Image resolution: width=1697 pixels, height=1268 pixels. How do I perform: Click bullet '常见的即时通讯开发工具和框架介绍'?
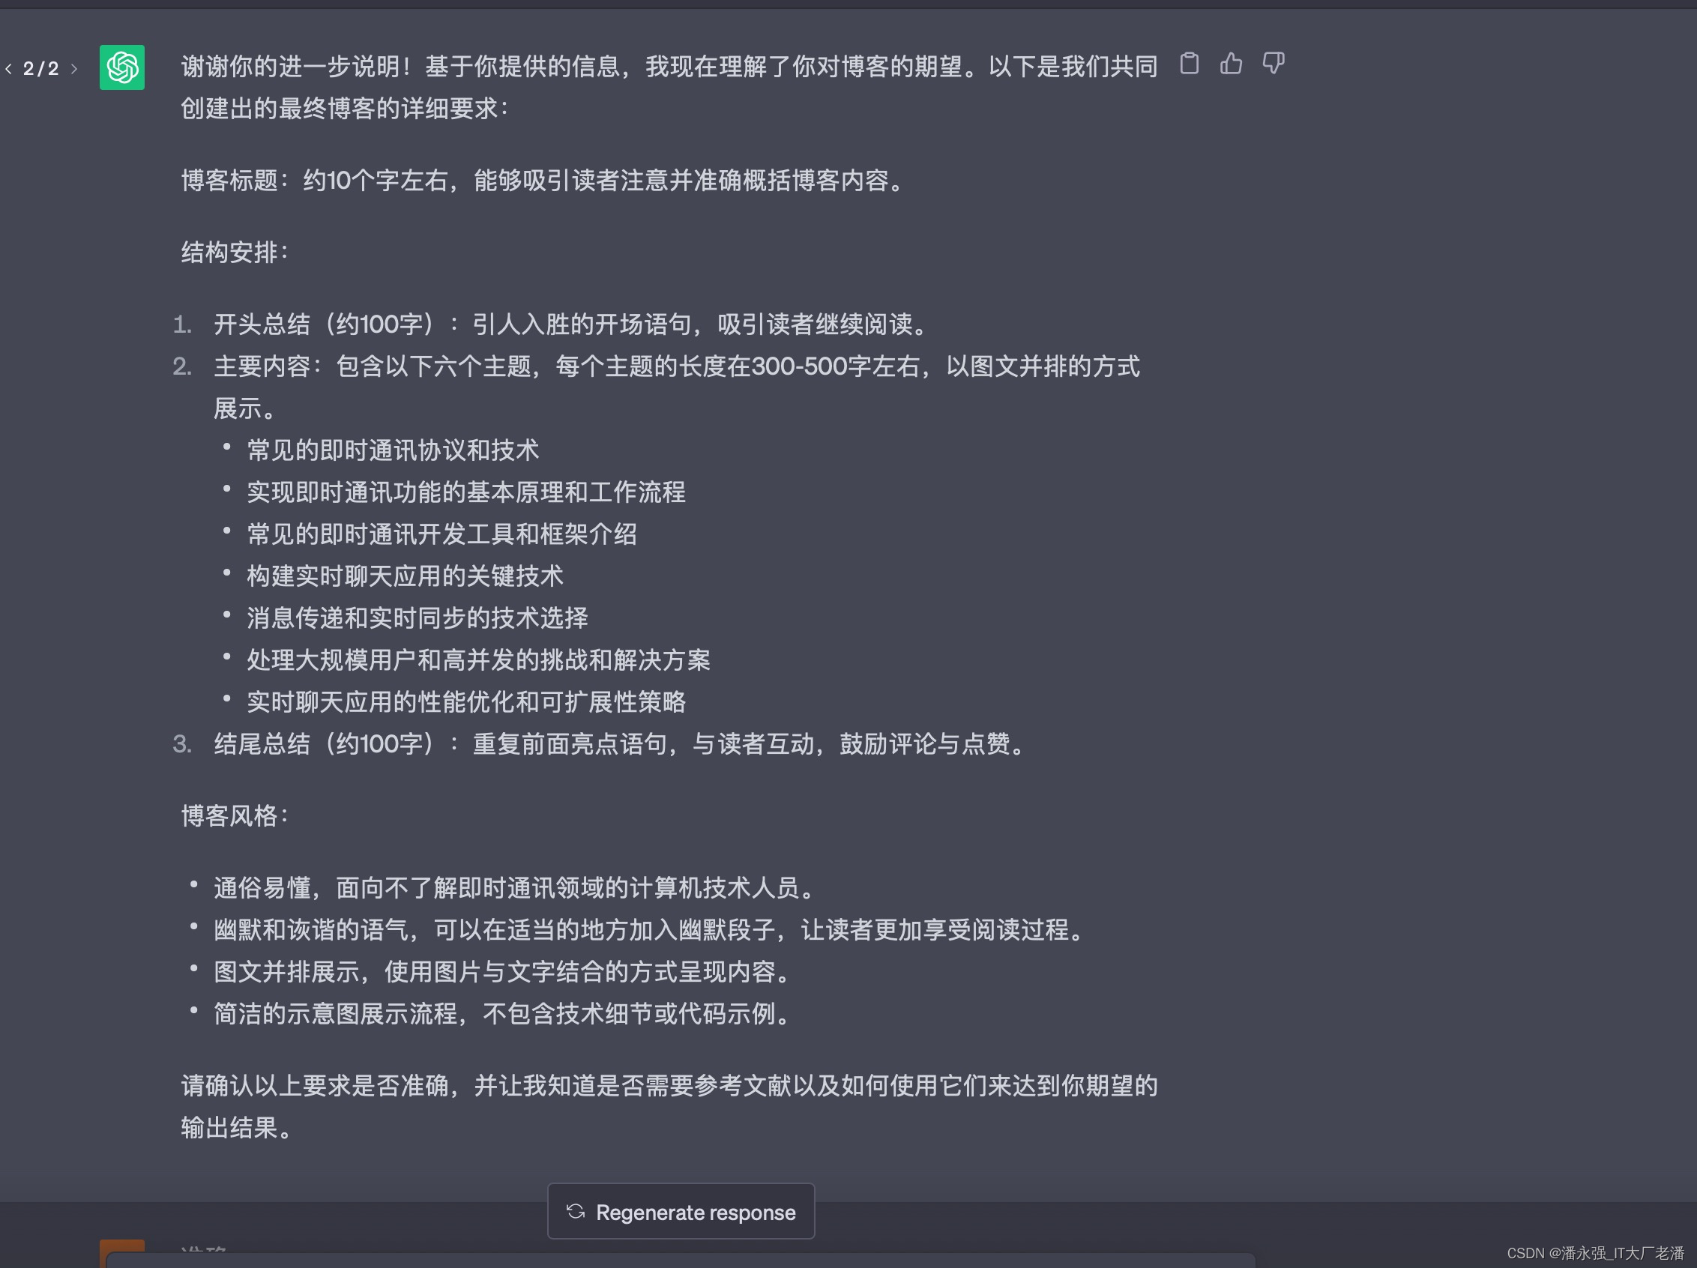click(442, 534)
